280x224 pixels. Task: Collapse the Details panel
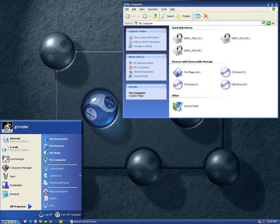coord(163,86)
